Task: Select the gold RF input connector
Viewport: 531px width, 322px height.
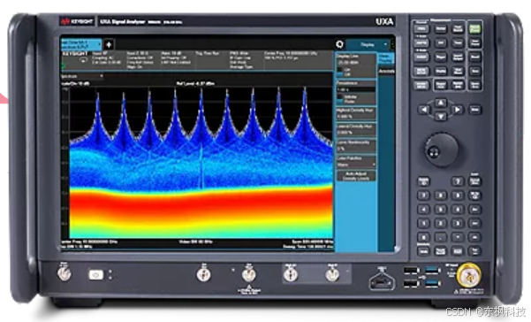Action: click(x=468, y=276)
